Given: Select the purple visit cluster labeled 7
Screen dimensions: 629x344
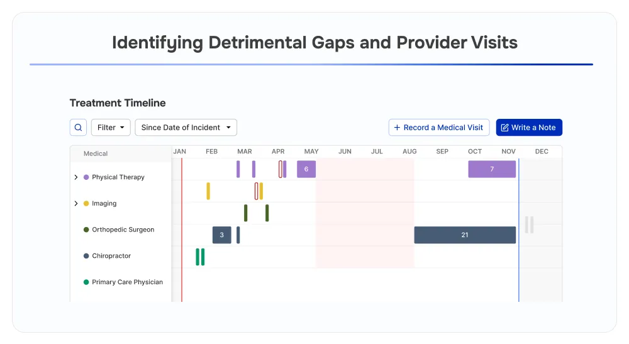Looking at the screenshot, I should point(492,169).
